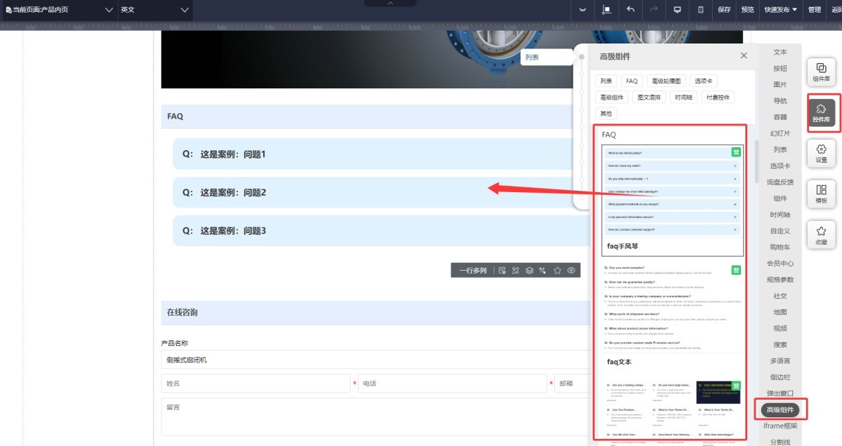Expand the 英文 language dropdown
842x446 pixels.
point(154,10)
